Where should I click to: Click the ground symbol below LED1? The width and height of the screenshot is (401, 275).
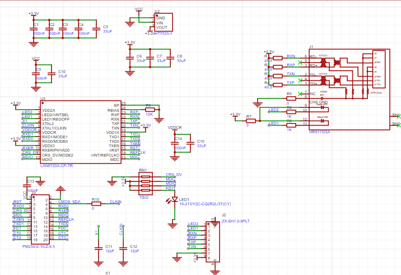[x=173, y=225]
